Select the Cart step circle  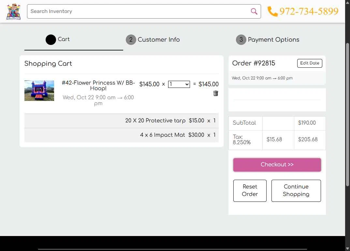(51, 40)
